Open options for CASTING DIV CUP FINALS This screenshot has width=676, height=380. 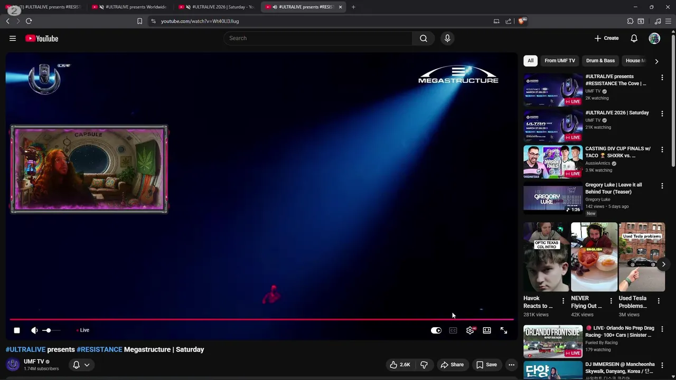coord(662,150)
